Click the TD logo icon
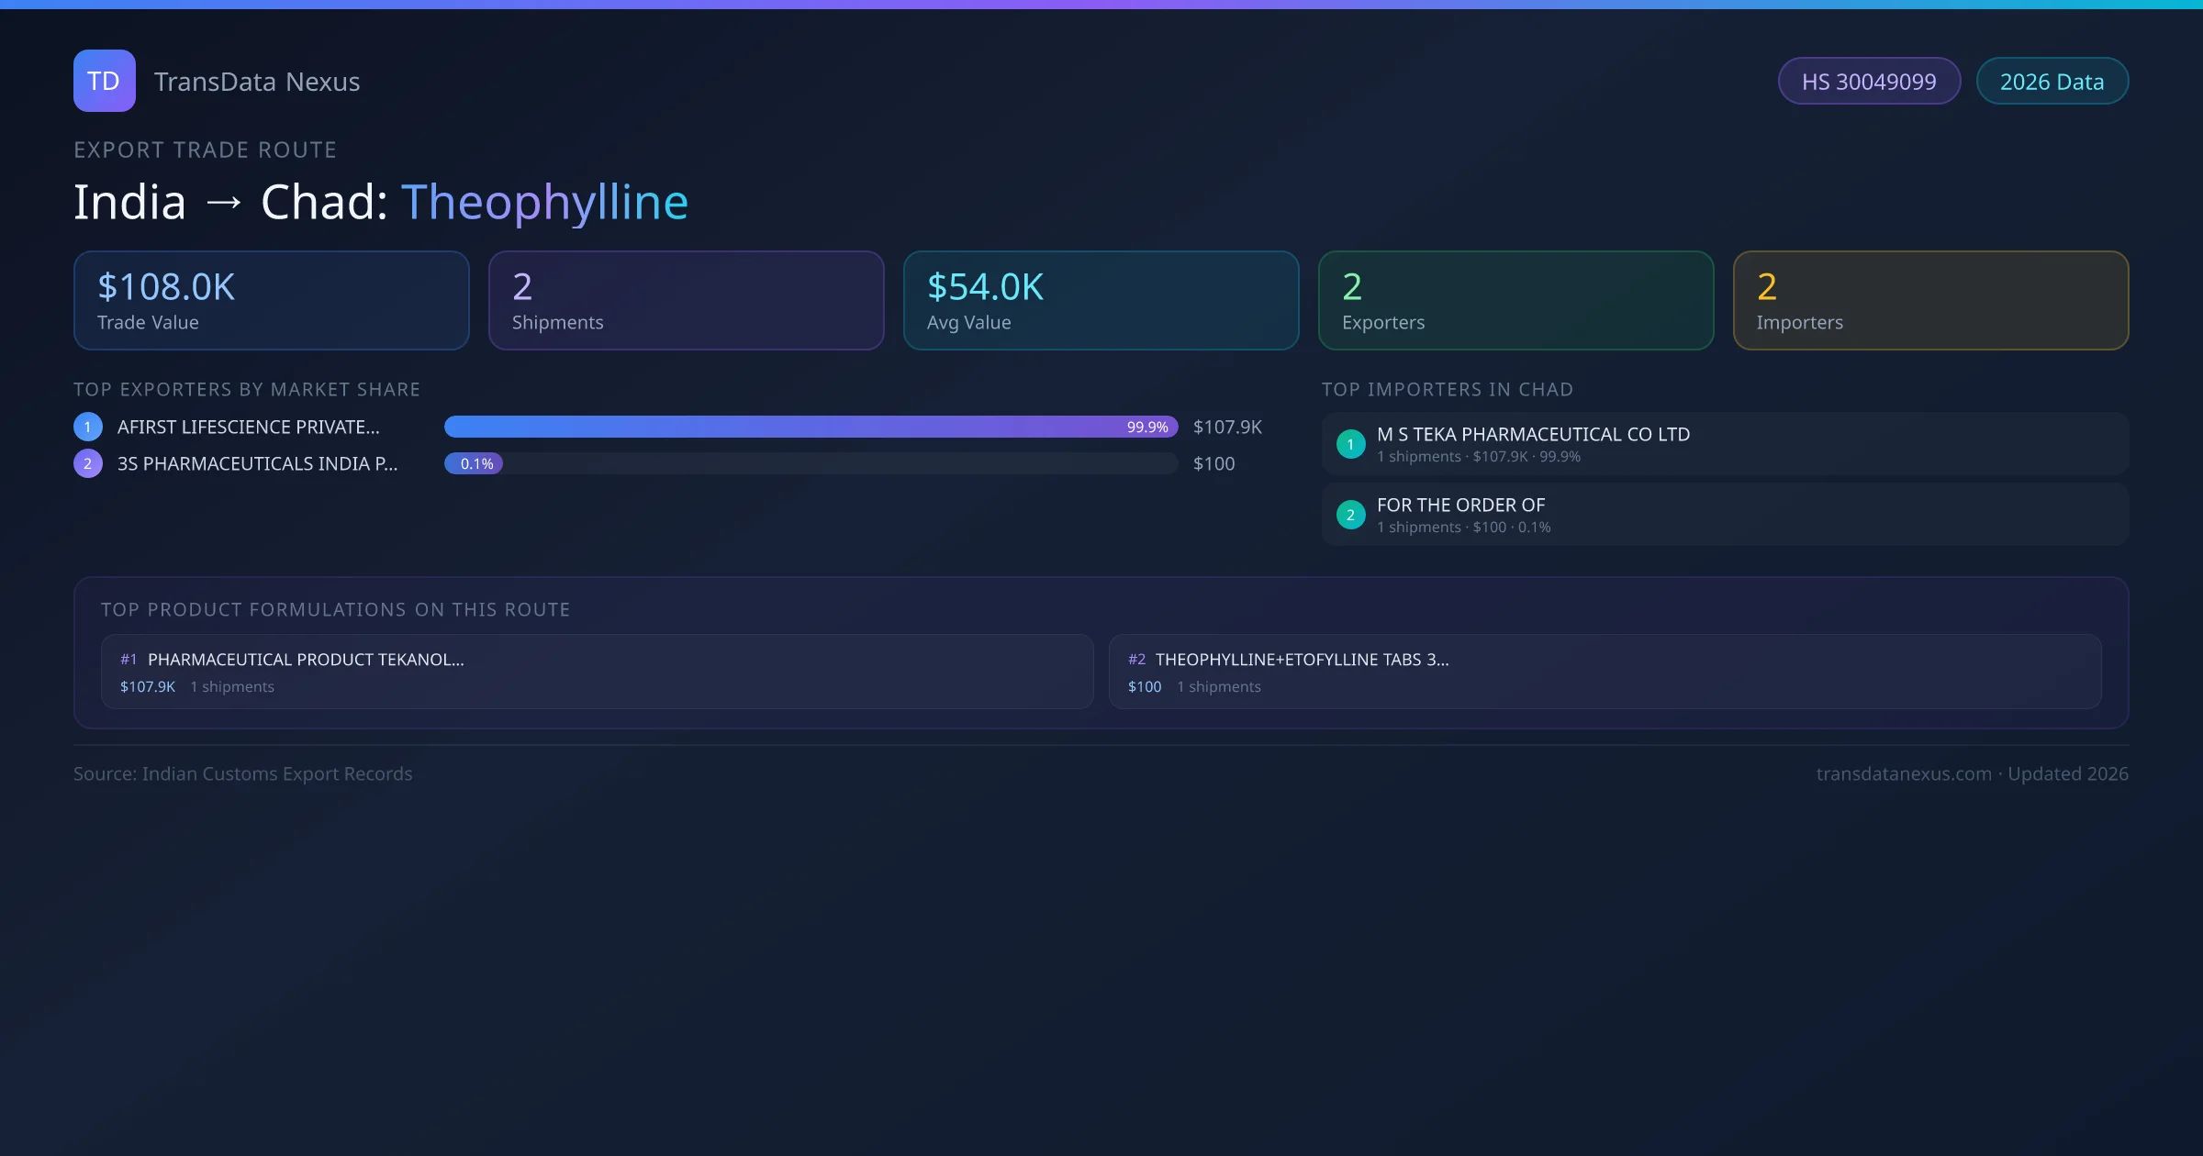The height and width of the screenshot is (1156, 2203). 104,81
